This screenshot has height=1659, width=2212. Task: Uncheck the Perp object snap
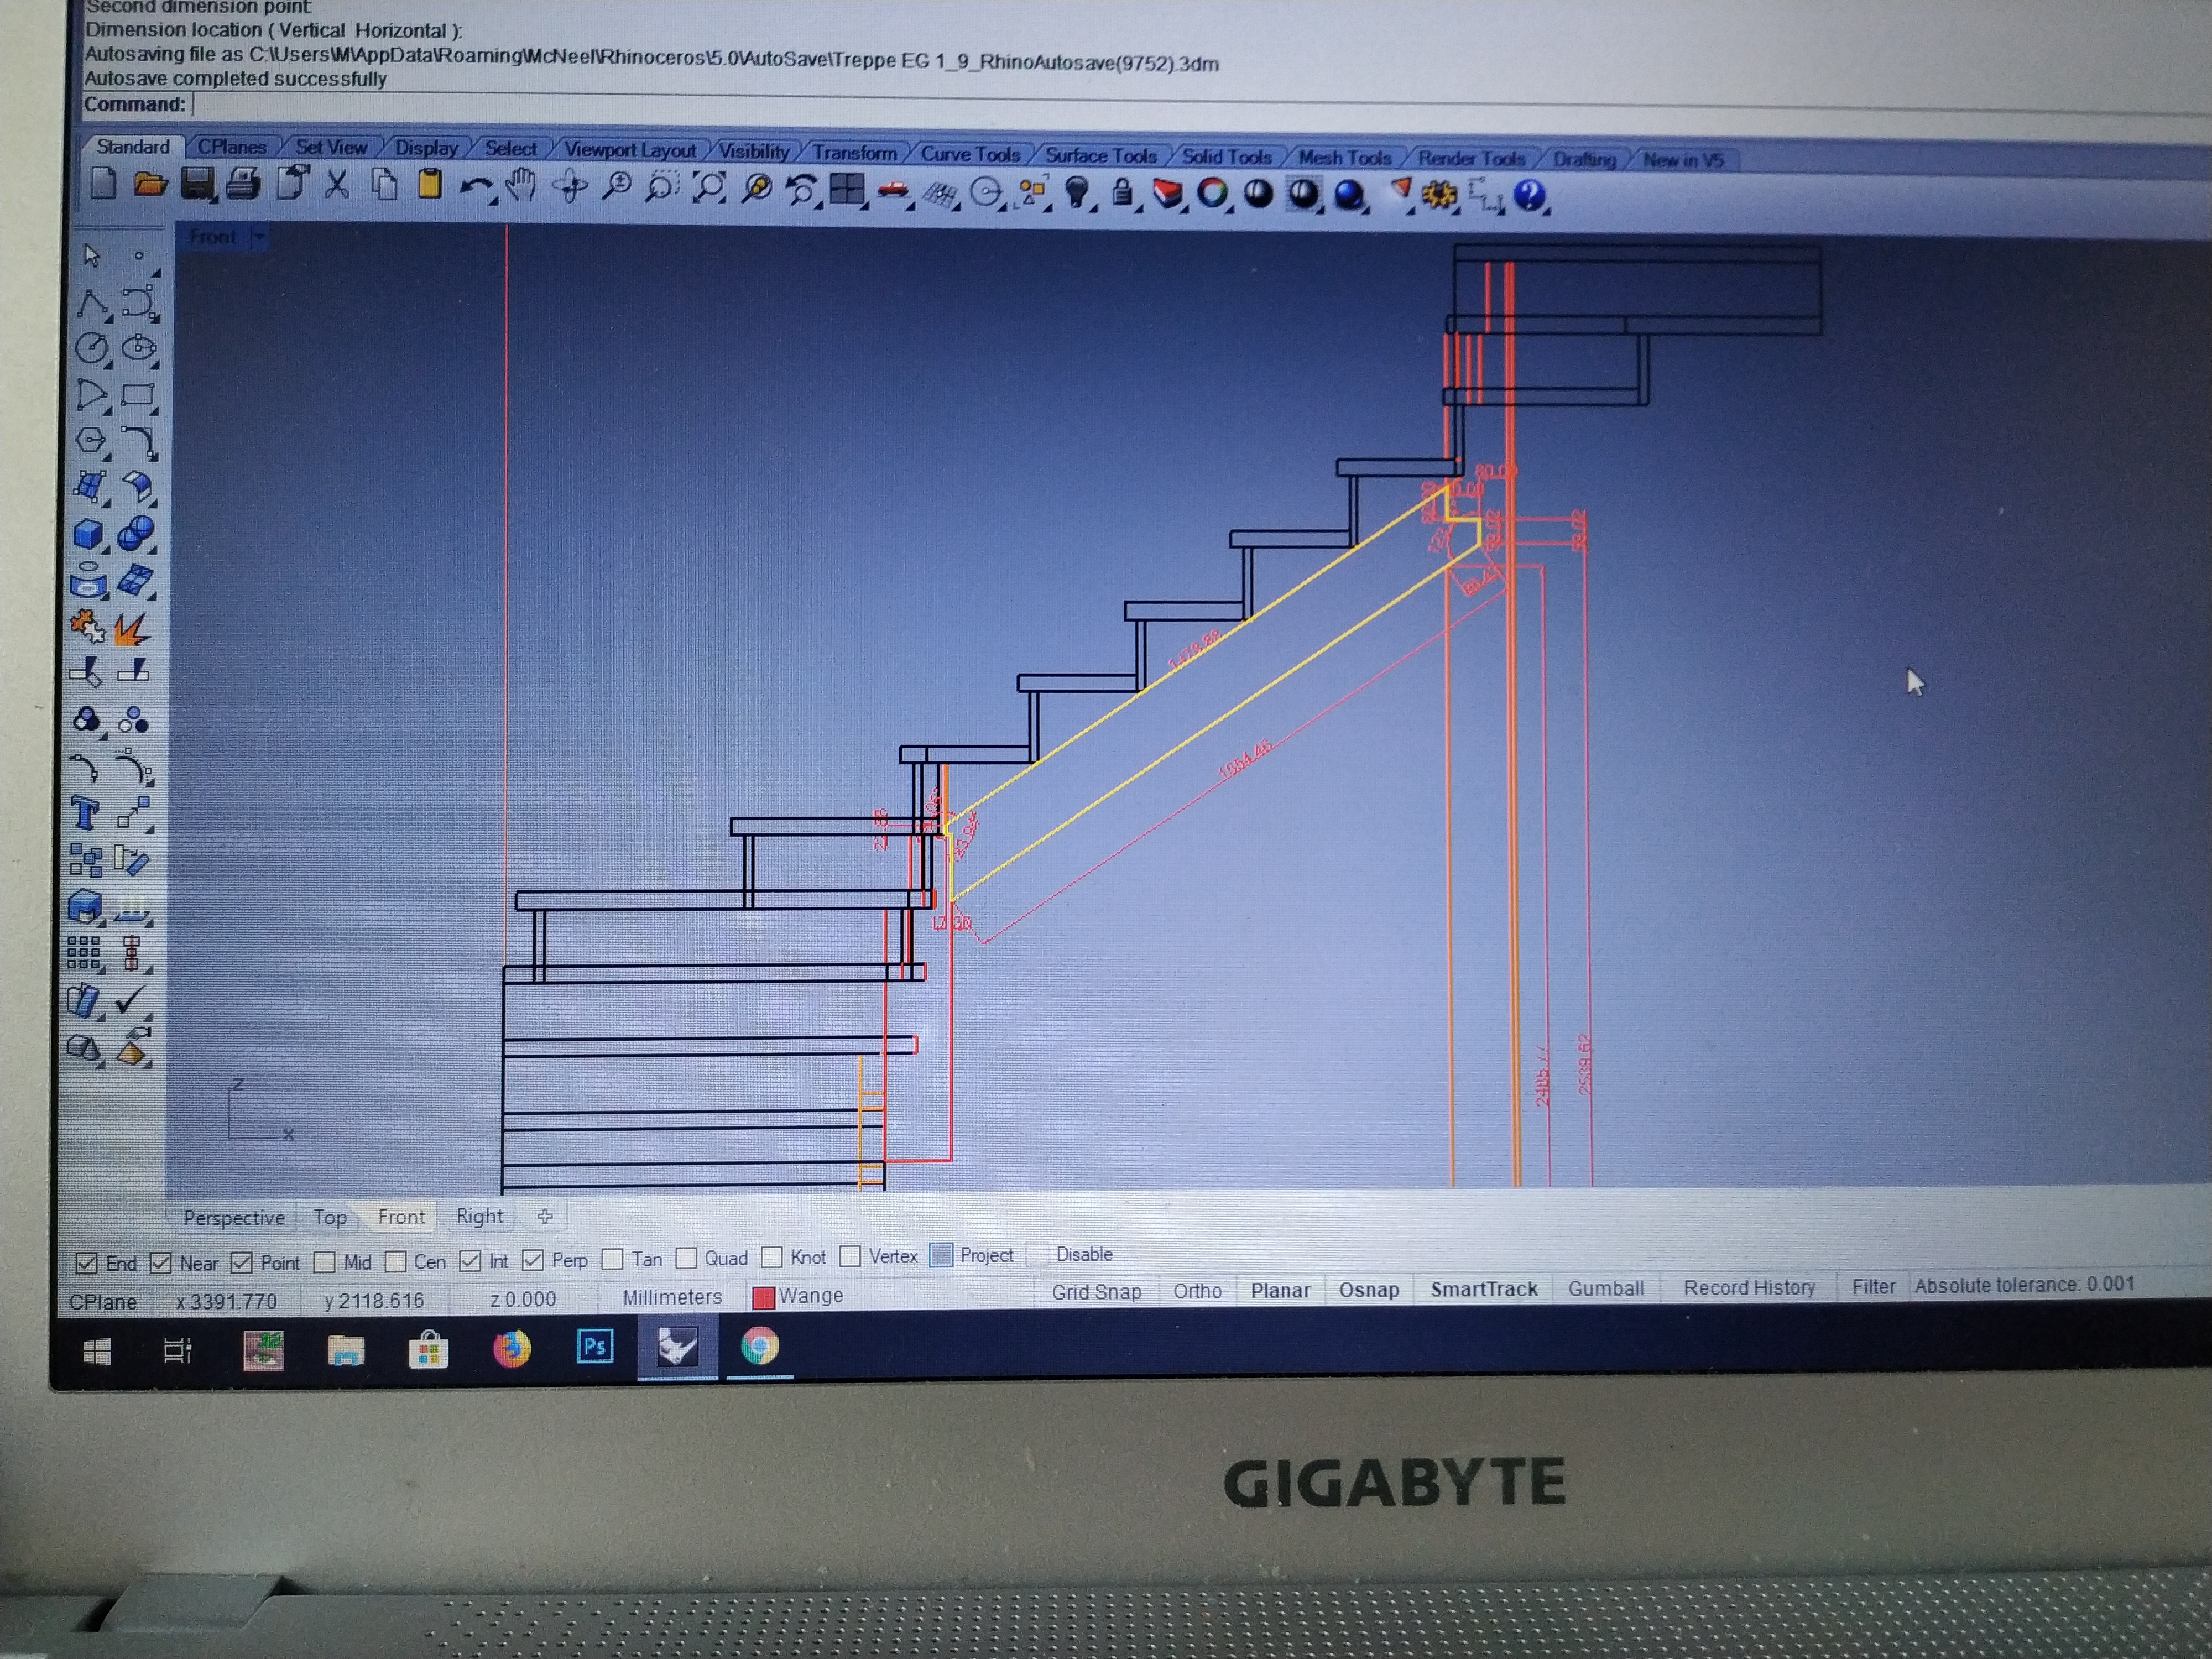(533, 1260)
